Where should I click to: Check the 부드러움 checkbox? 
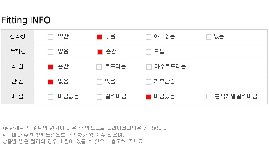[x=99, y=67]
